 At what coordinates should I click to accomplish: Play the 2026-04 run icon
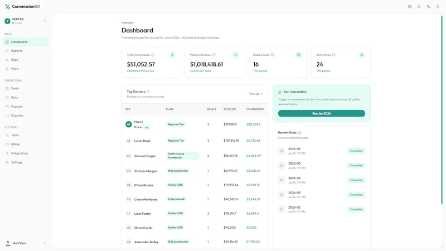coord(282,180)
